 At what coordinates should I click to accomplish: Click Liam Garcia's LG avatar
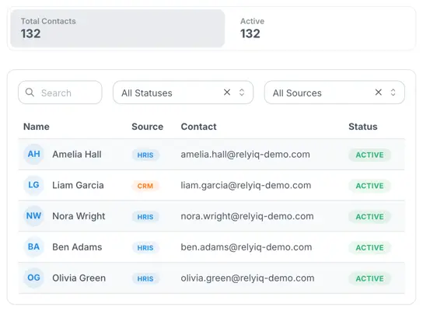pos(33,185)
